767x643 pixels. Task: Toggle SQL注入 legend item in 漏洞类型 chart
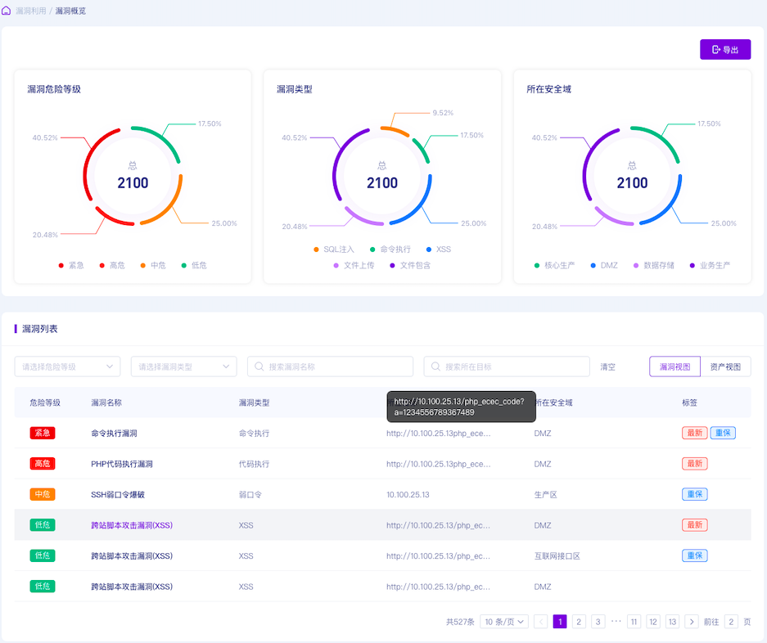334,250
